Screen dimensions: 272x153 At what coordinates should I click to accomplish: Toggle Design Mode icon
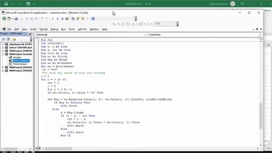click(x=67, y=19)
